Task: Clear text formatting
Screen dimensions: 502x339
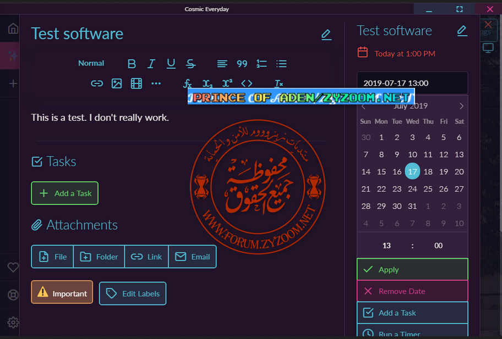Action: coord(279,84)
